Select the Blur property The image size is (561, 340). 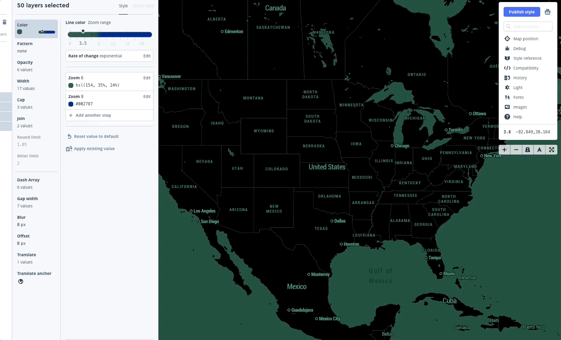click(x=36, y=221)
